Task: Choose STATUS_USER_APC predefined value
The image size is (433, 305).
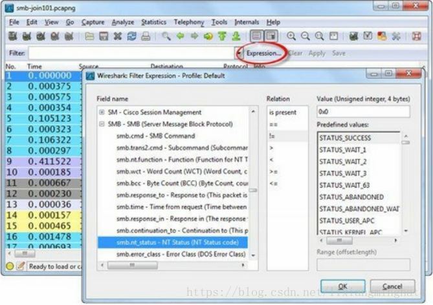Action: click(359, 221)
